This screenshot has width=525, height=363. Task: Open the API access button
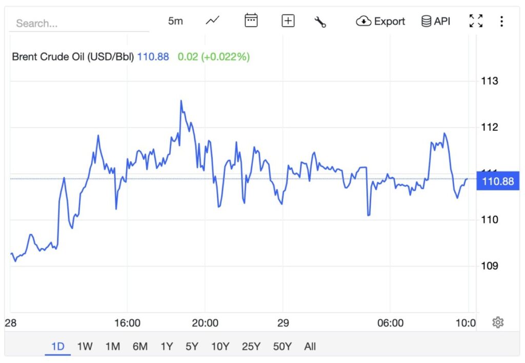tap(436, 21)
